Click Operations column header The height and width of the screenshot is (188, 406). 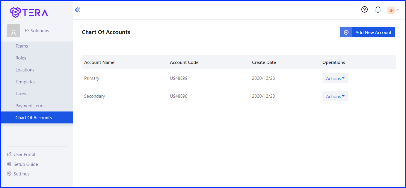[x=334, y=62]
